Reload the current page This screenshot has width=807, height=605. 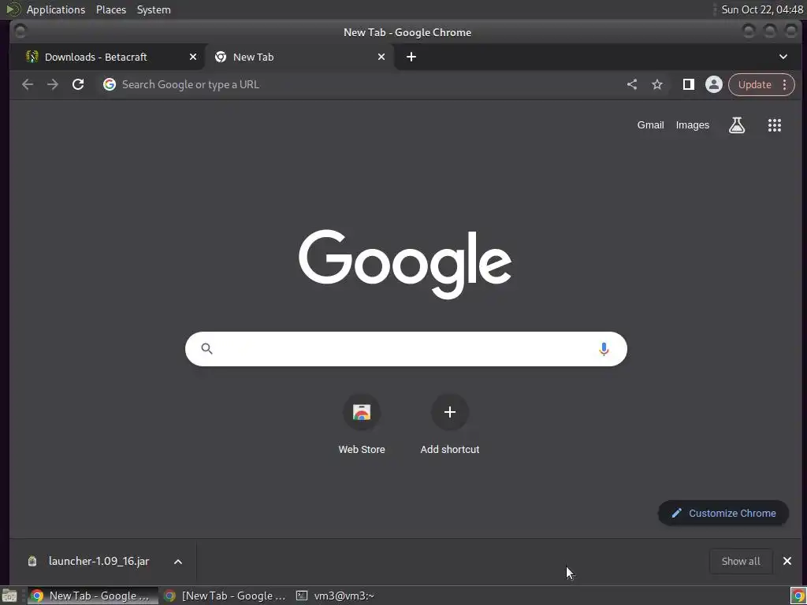(78, 84)
